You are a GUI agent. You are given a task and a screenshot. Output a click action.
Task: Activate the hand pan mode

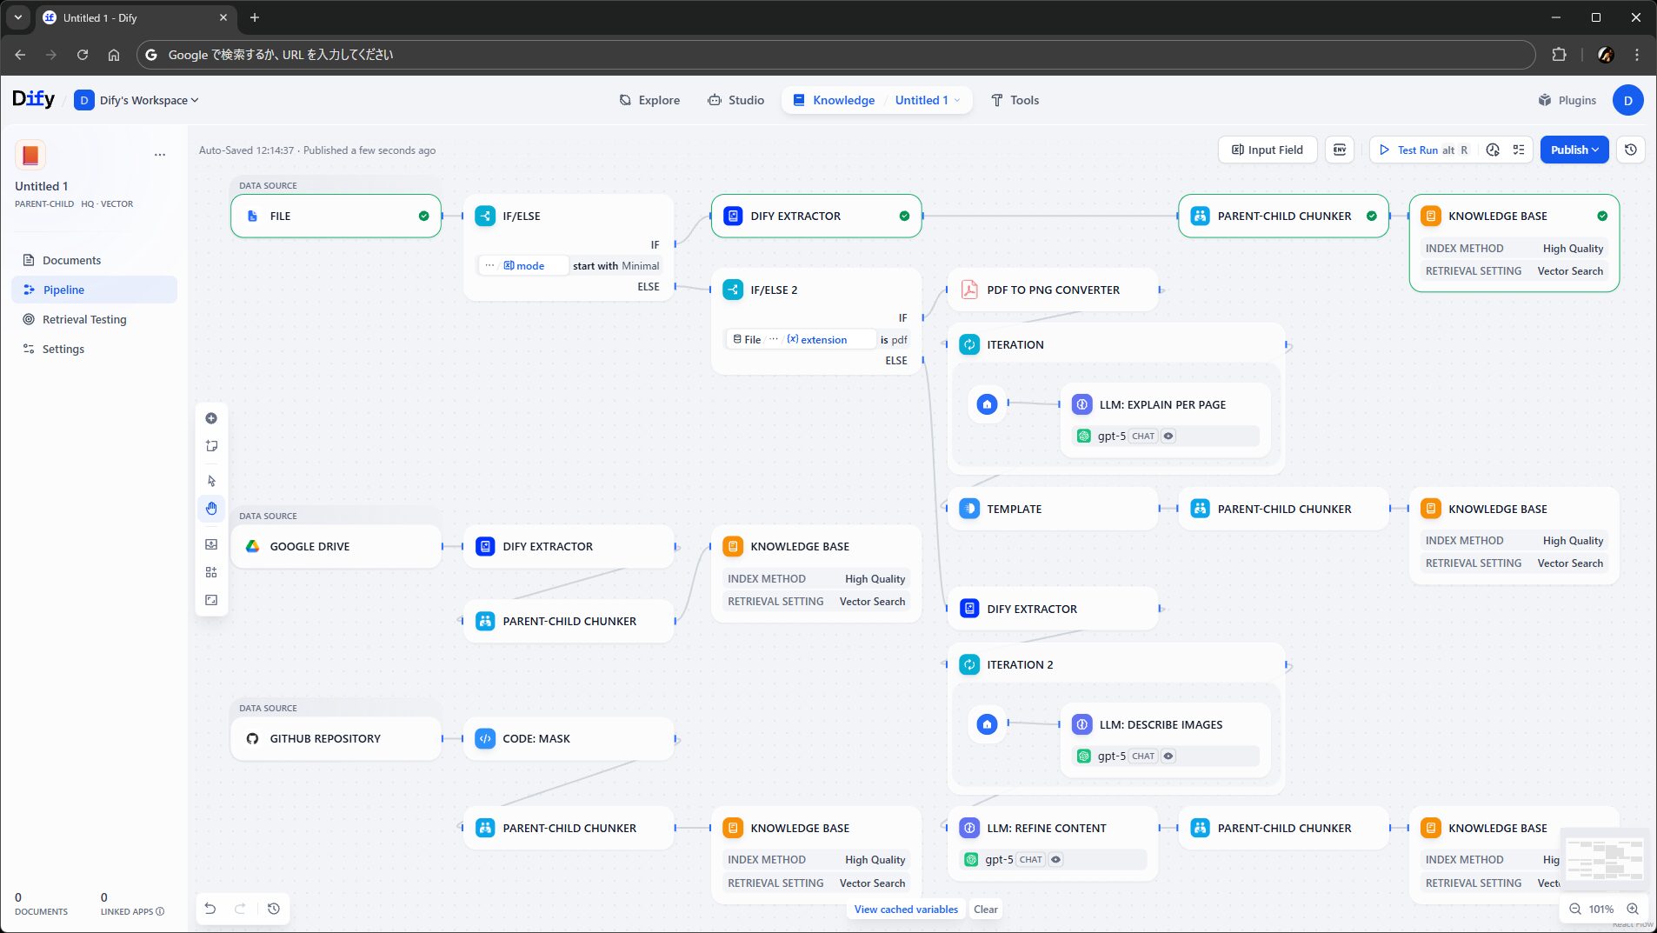click(211, 509)
